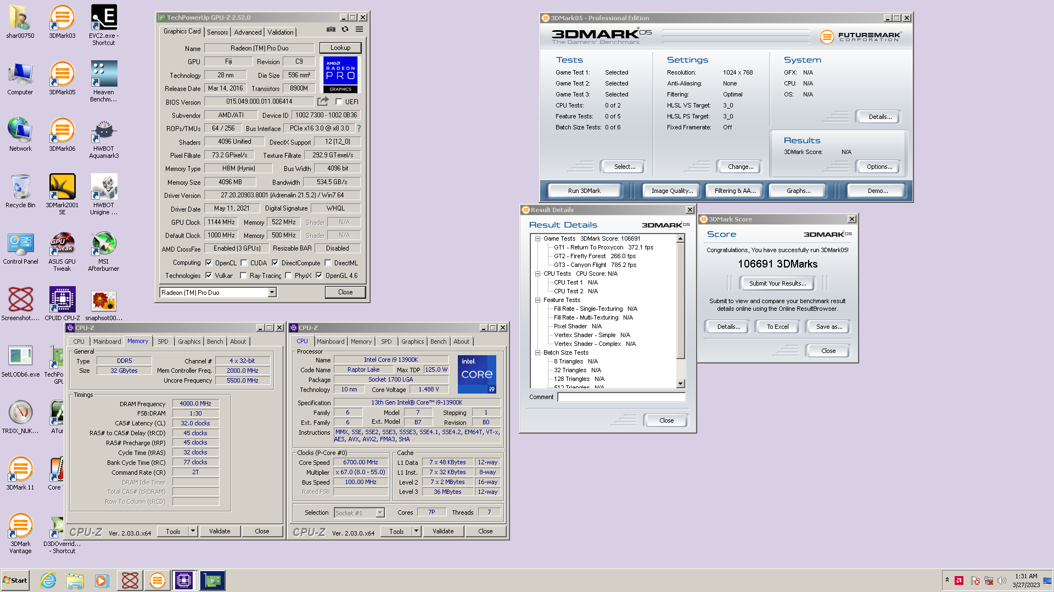This screenshot has height=592, width=1054.
Task: Open CPUID CPU-Z desktop icon
Action: pyautogui.click(x=62, y=304)
